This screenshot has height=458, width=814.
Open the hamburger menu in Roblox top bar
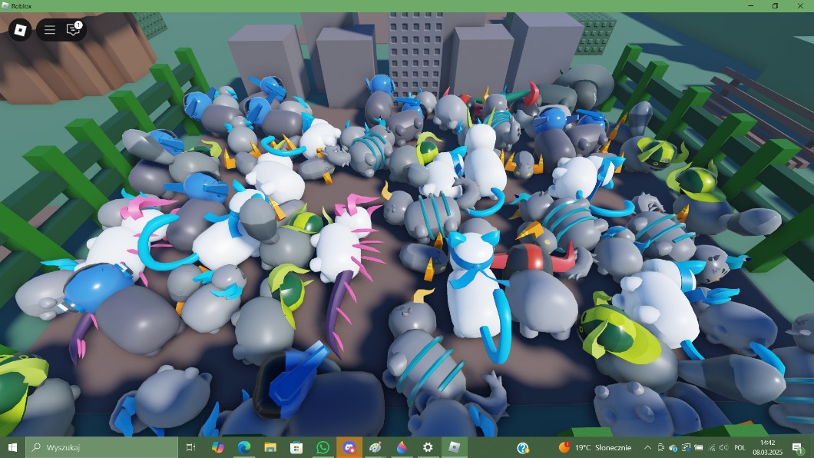50,30
